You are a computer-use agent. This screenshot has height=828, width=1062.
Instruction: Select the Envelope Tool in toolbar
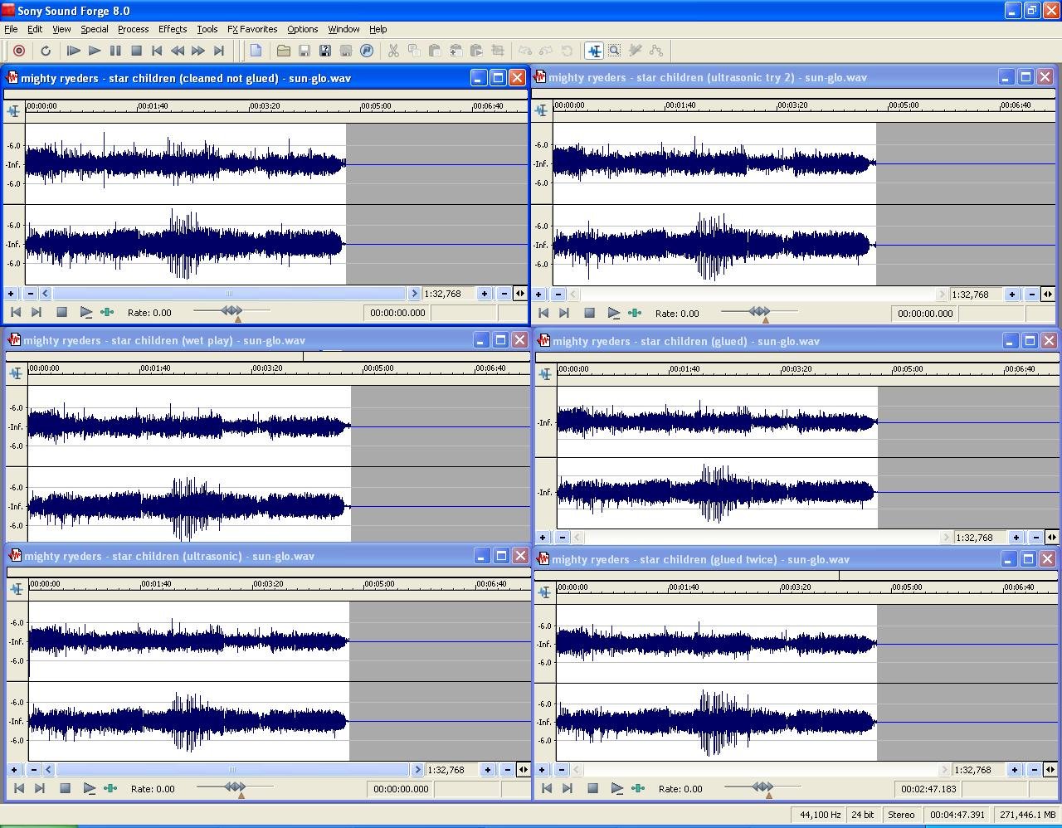pyautogui.click(x=656, y=51)
